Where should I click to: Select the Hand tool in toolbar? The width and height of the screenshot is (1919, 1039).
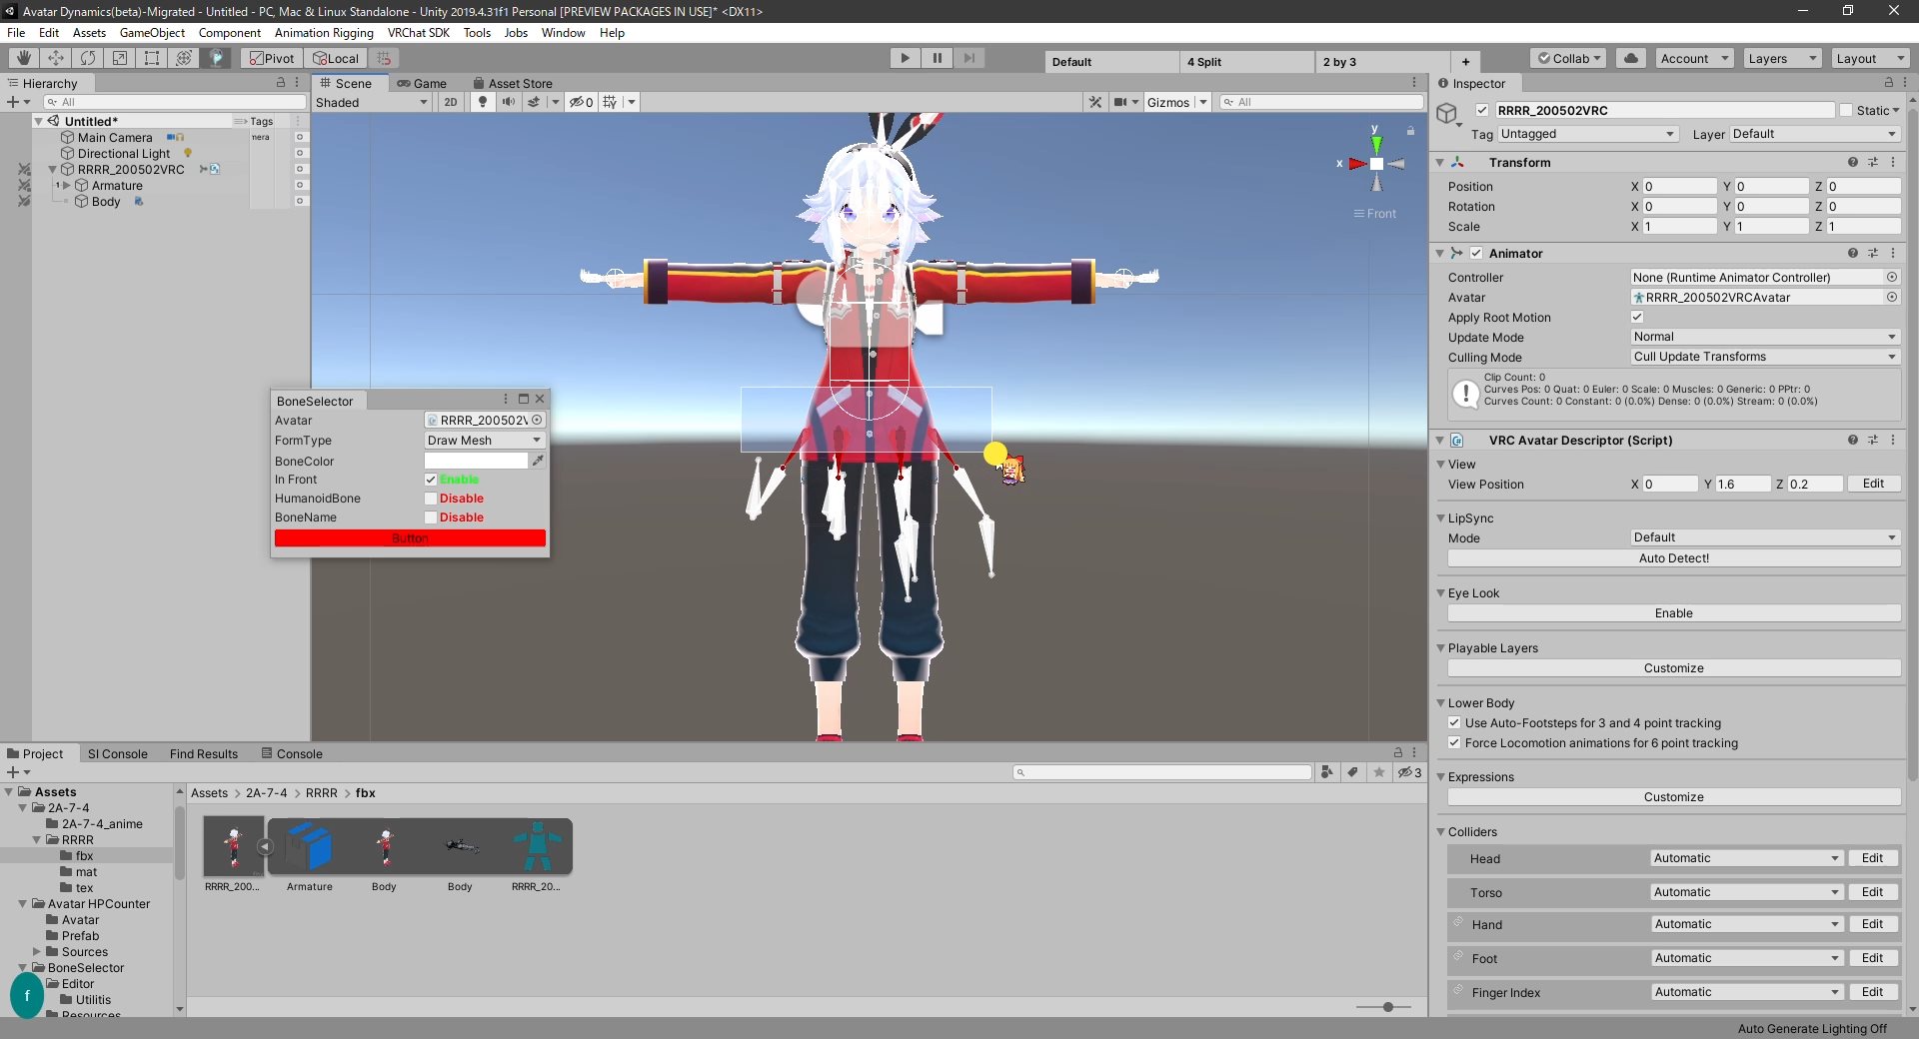pos(24,58)
